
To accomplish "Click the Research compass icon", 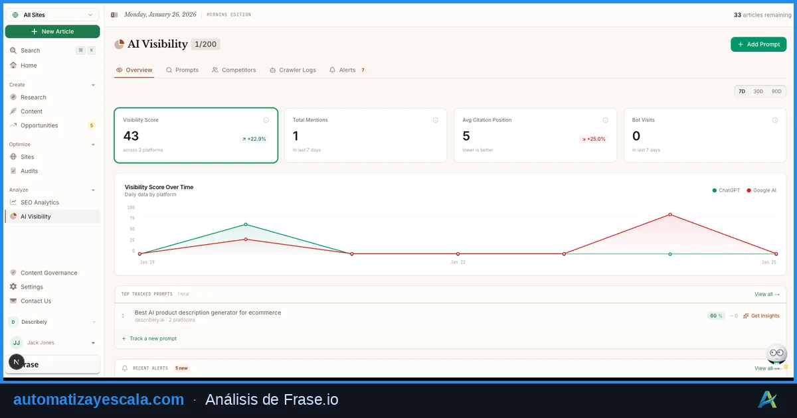I will tap(13, 97).
